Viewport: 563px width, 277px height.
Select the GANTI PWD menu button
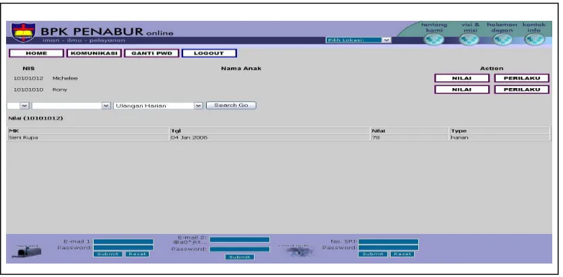[x=152, y=53]
